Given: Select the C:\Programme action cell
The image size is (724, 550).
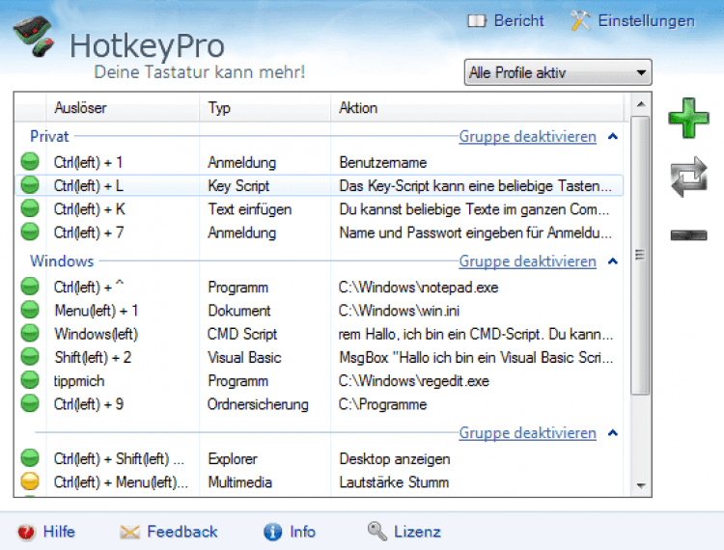Looking at the screenshot, I should click(x=383, y=404).
